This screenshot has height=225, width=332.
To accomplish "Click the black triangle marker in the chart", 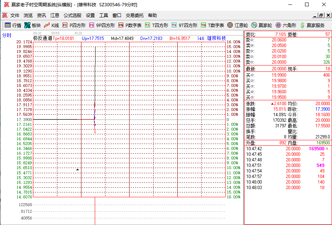I will pos(77,169).
